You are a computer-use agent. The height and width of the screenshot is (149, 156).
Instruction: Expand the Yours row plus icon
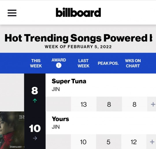pos(152,142)
